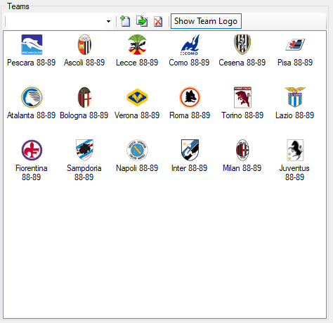Click the Pescara 88-89 label
Viewport: 333px width, 323px height.
coord(31,63)
